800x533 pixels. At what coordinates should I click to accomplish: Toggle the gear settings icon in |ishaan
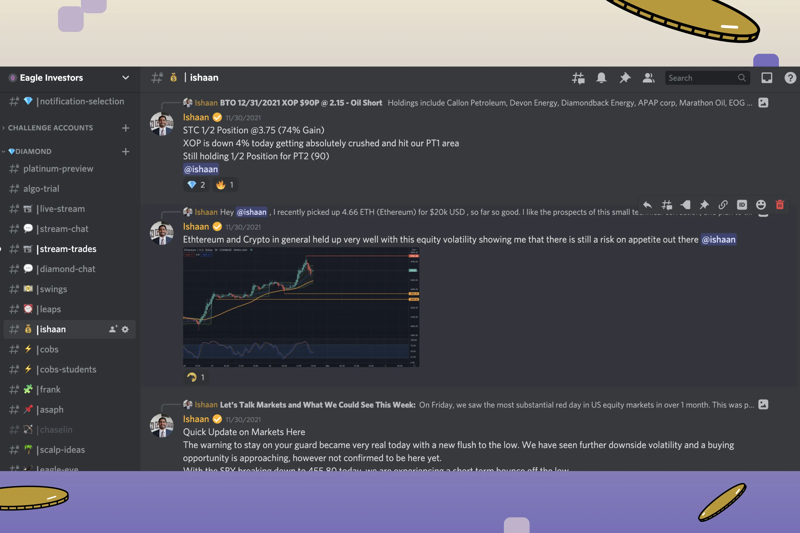click(x=125, y=330)
